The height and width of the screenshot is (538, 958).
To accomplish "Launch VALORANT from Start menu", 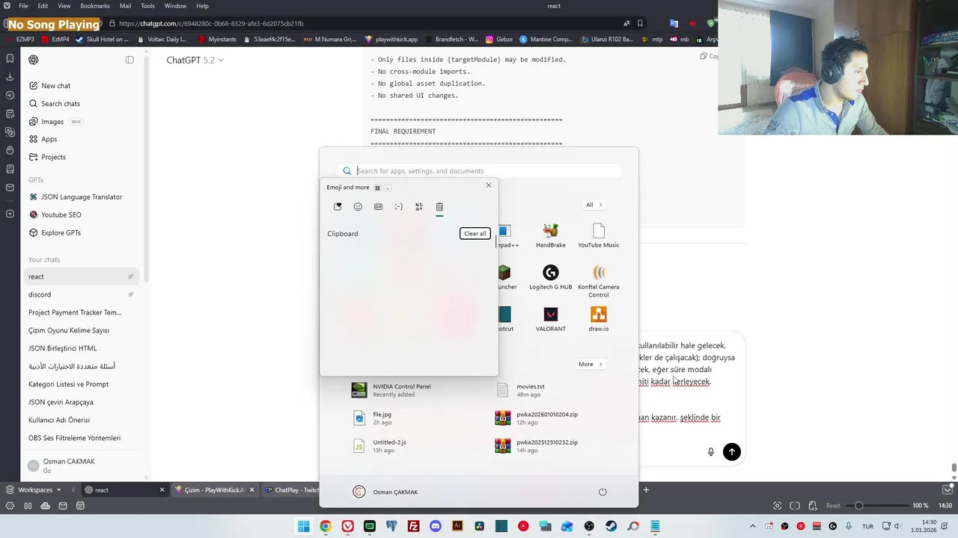I will click(x=551, y=320).
